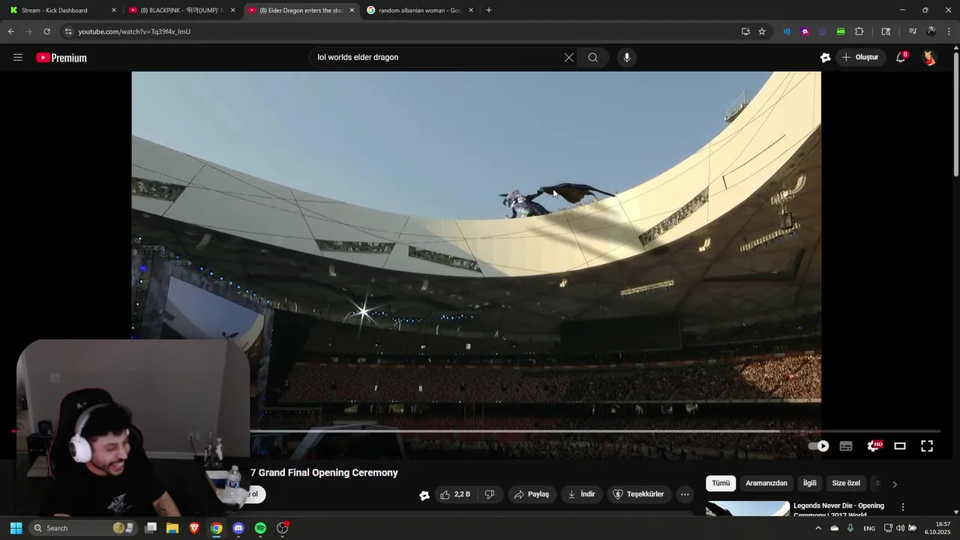
Task: Switch to Stream - Kick Dashboard tab
Action: (62, 10)
